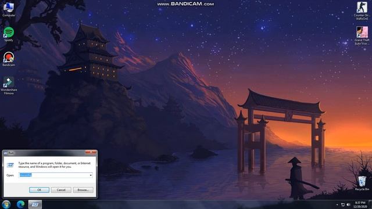The height and width of the screenshot is (209, 372).
Task: Click the Run dialog program icon
Action: tap(10, 165)
